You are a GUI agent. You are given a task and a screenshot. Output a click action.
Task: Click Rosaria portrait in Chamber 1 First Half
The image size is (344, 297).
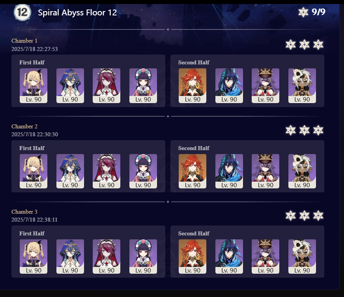[x=107, y=85]
